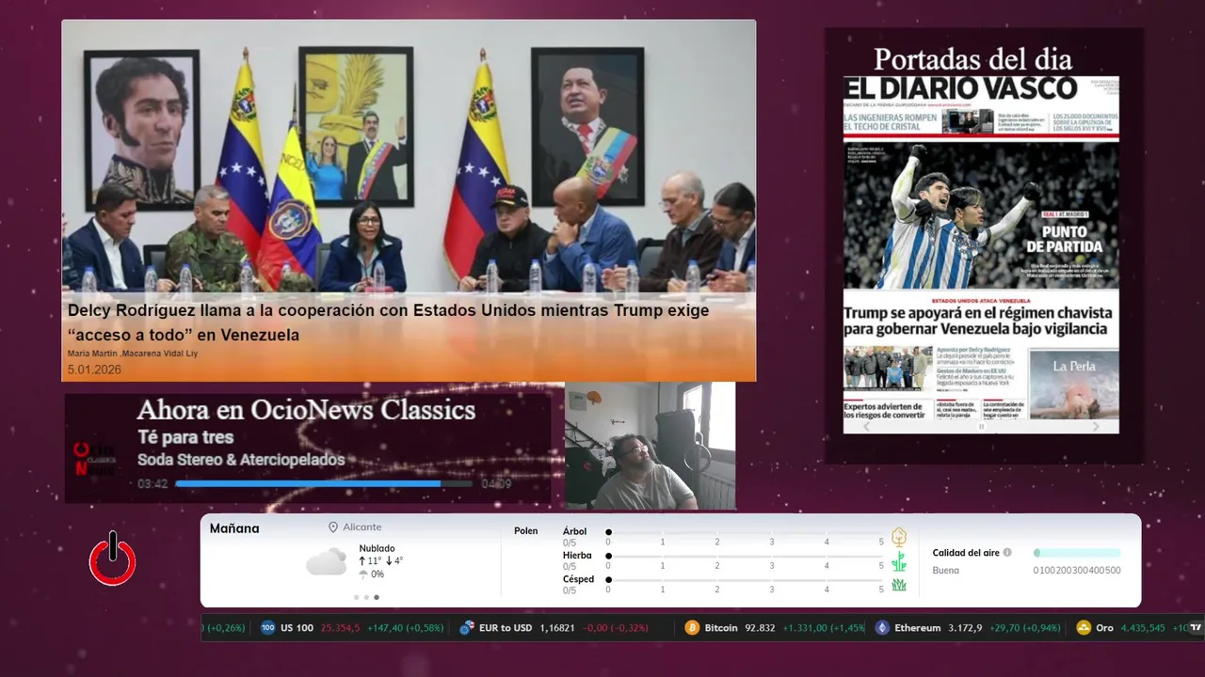Click the Polen section label
1205x677 pixels.
[526, 531]
